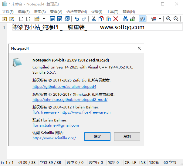
Task: Click the Browse files toolbar icon
Action: coord(12,19)
